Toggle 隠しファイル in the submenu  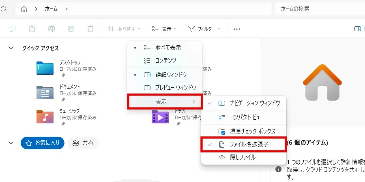pos(243,157)
